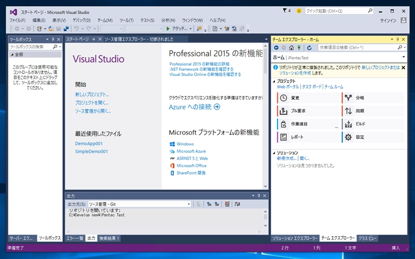Open the プル要求 (Pull Requests) tile
415x259 pixels.
(308, 111)
